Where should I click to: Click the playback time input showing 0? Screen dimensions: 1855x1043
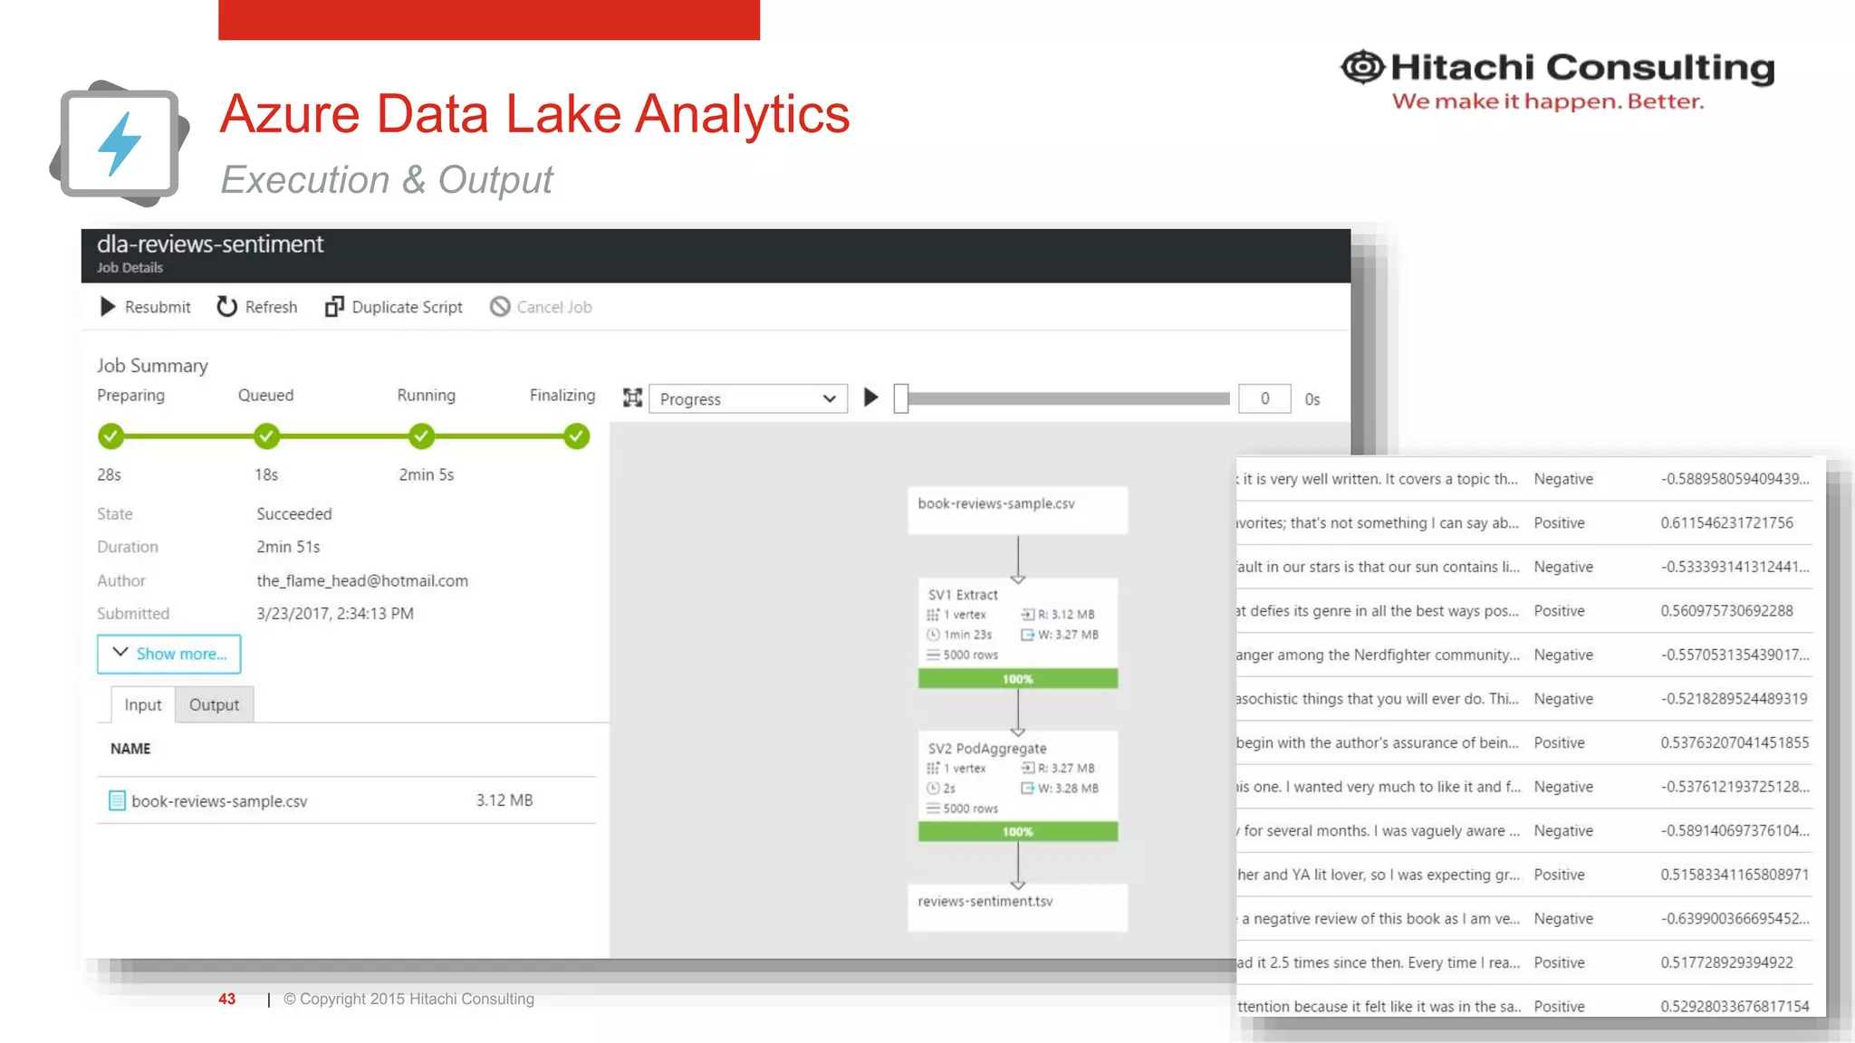[1264, 398]
